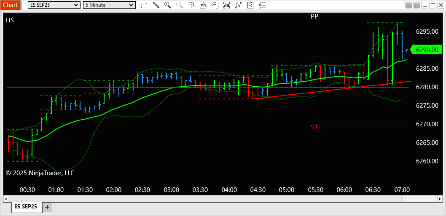Click the 6260.00 price axis label
446x216 pixels.
[427, 161]
